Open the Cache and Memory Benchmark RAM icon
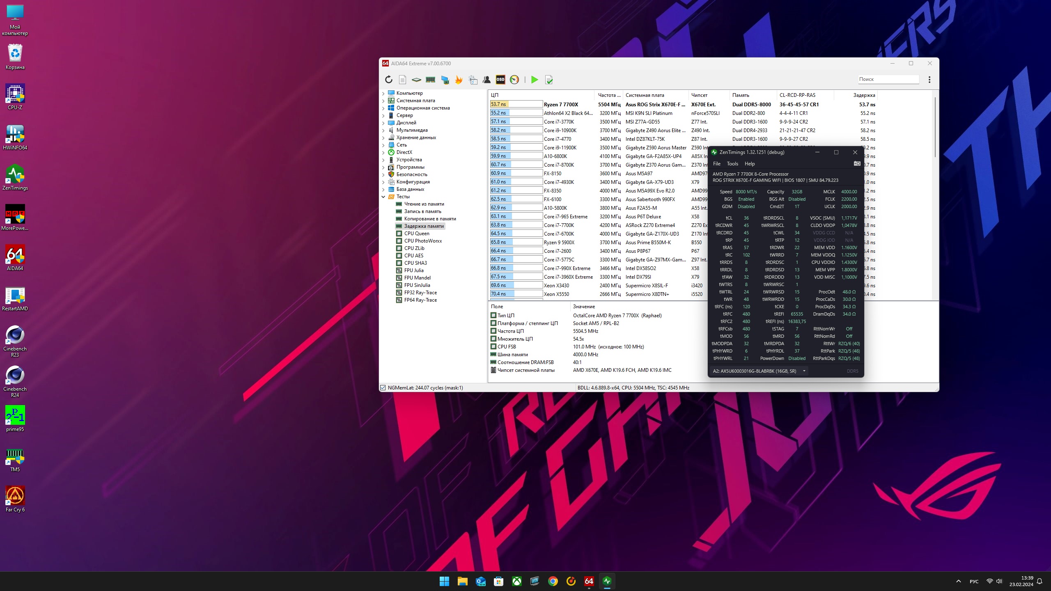The image size is (1051, 591). [430, 80]
